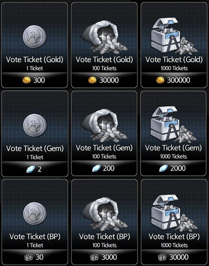Buy 1 Gold ticket for 300 gold
209x266 pixels.
point(35,80)
